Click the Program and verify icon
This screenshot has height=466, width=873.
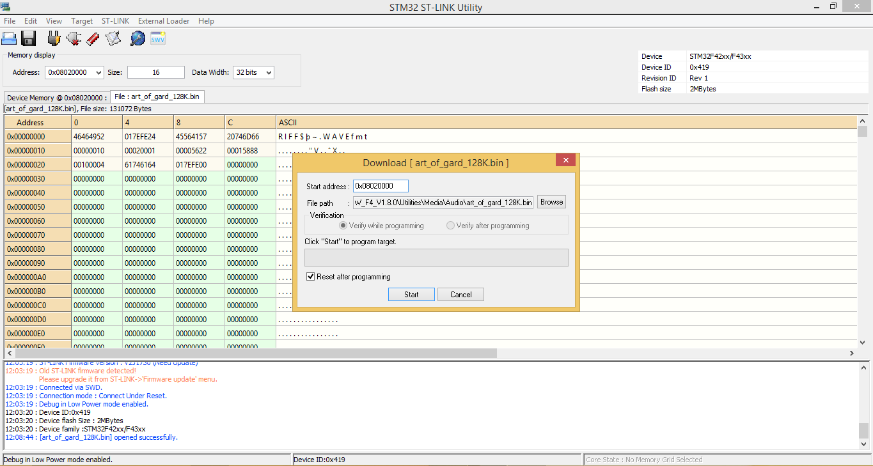coord(113,38)
